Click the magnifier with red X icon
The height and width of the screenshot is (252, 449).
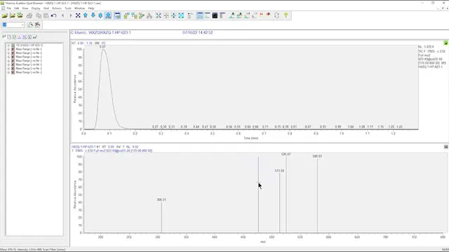click(37, 25)
